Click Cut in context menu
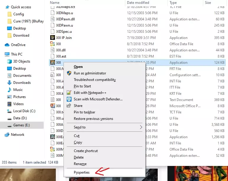228x181 pixels. click(76, 136)
